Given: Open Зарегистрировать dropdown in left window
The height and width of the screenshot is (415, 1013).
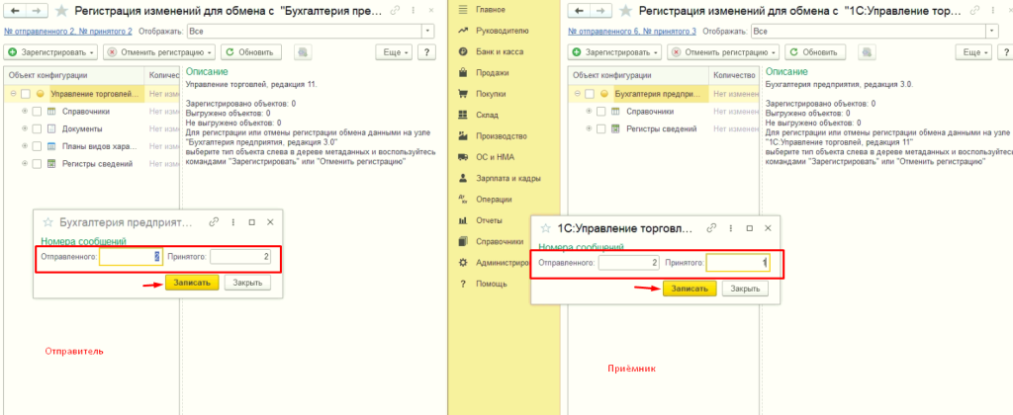Looking at the screenshot, I should pyautogui.click(x=51, y=52).
